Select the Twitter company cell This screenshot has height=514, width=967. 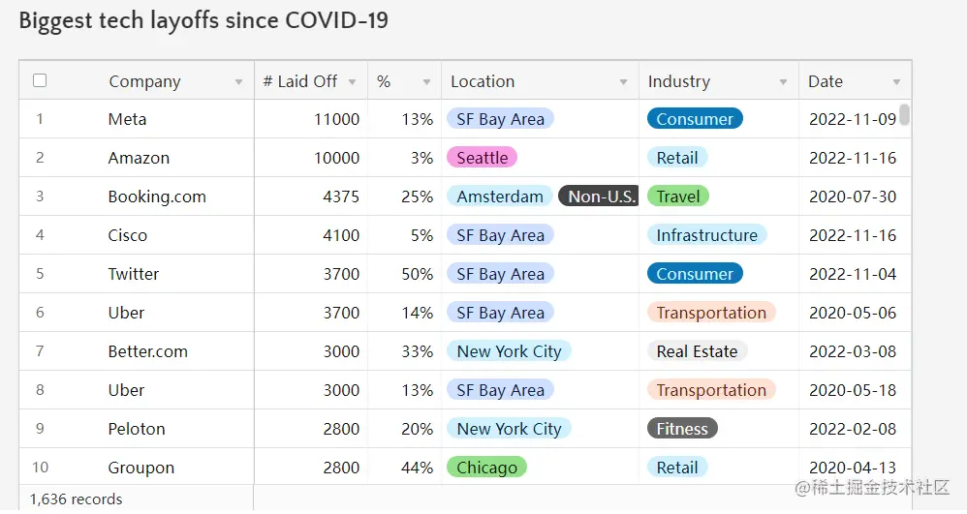(x=133, y=274)
